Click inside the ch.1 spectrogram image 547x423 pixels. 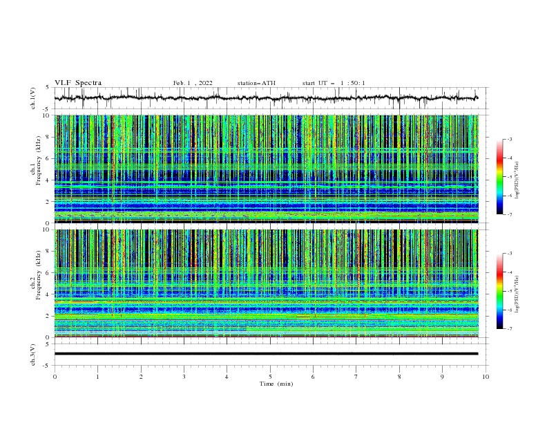coord(266,169)
